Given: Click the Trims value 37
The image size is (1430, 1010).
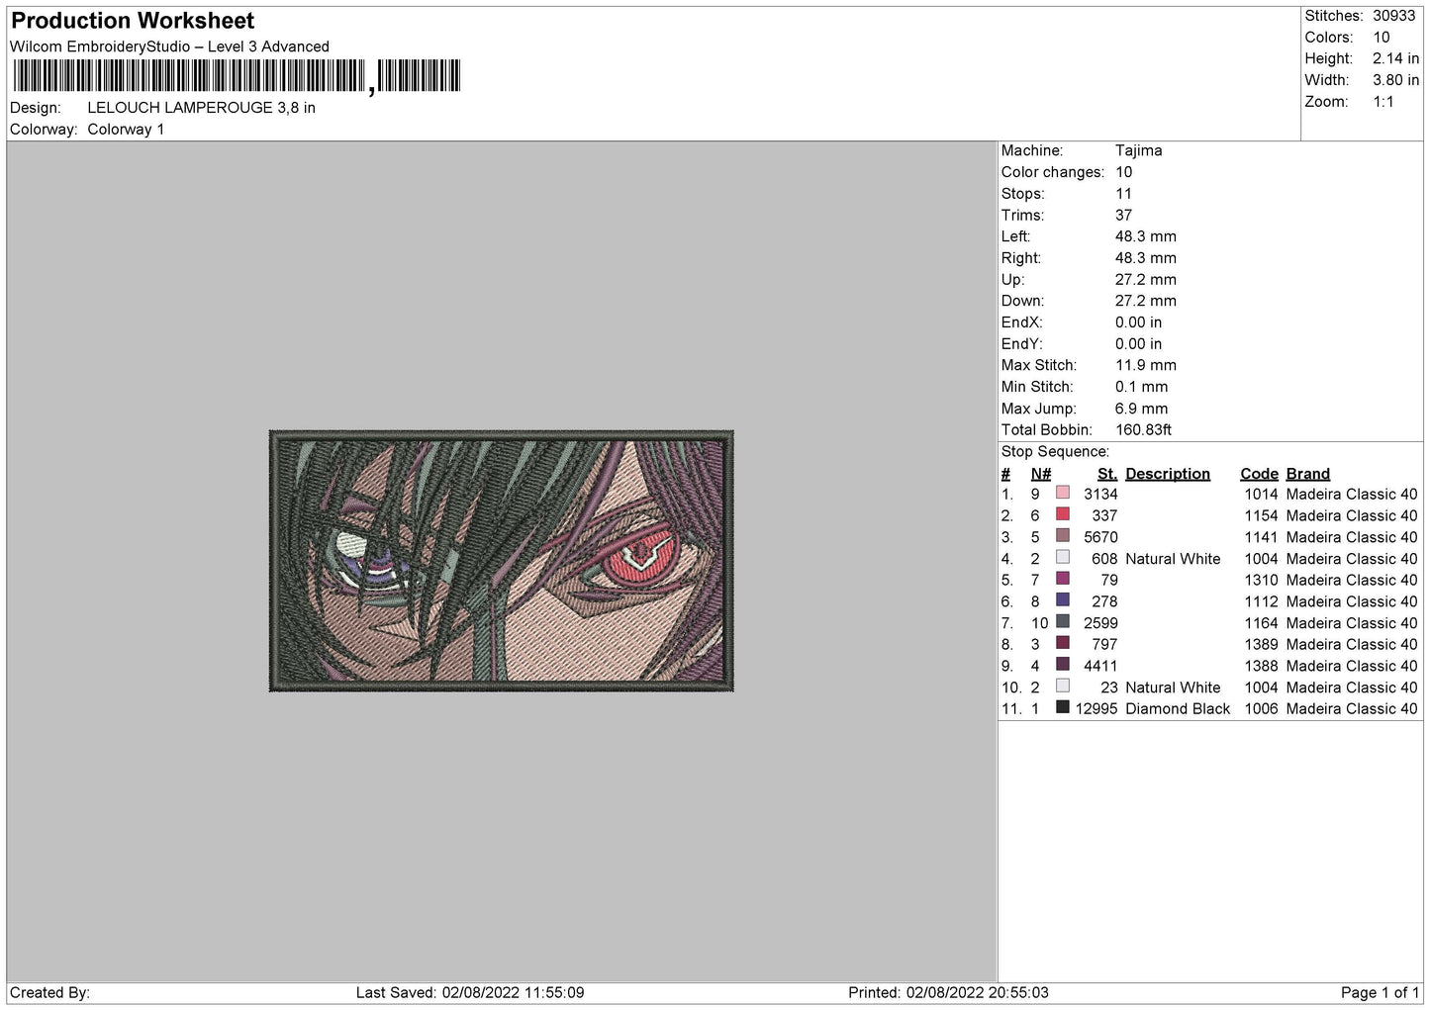Looking at the screenshot, I should tap(1123, 215).
